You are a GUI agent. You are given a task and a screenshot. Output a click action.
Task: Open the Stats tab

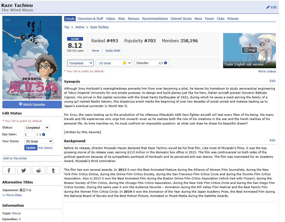coord(121,19)
